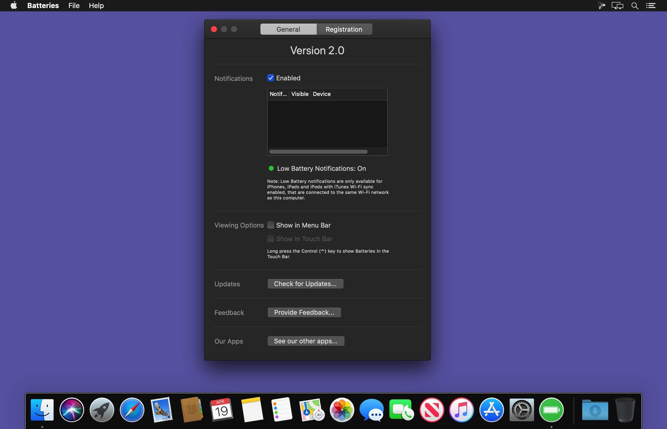667x429 pixels.
Task: Open System Preferences gear icon
Action: (x=521, y=410)
